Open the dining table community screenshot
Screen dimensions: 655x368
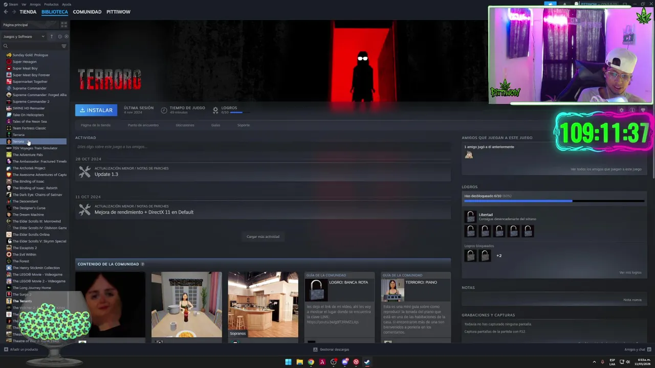186,305
